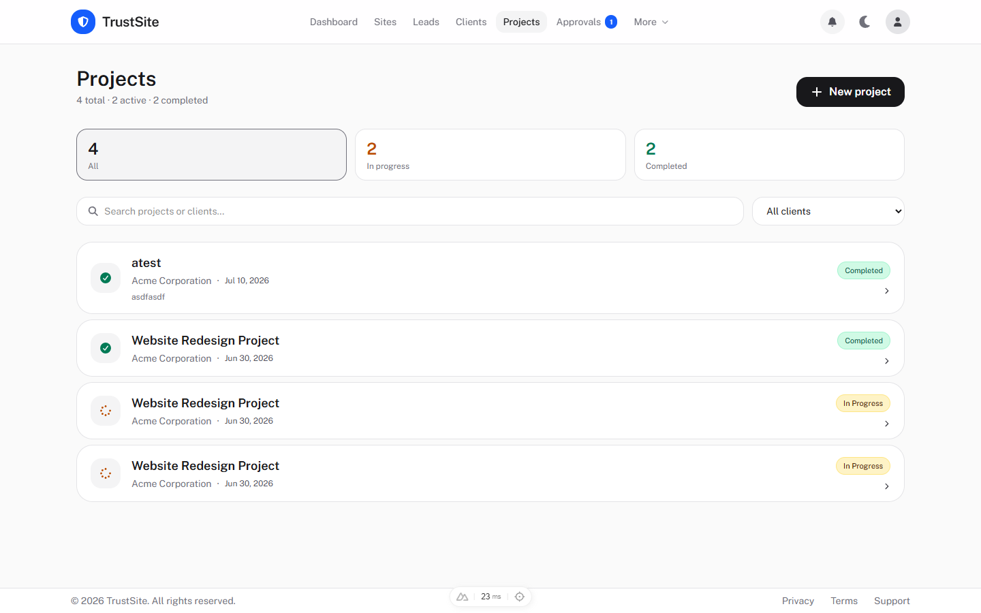Click the TrustSite shield logo icon

(83, 22)
